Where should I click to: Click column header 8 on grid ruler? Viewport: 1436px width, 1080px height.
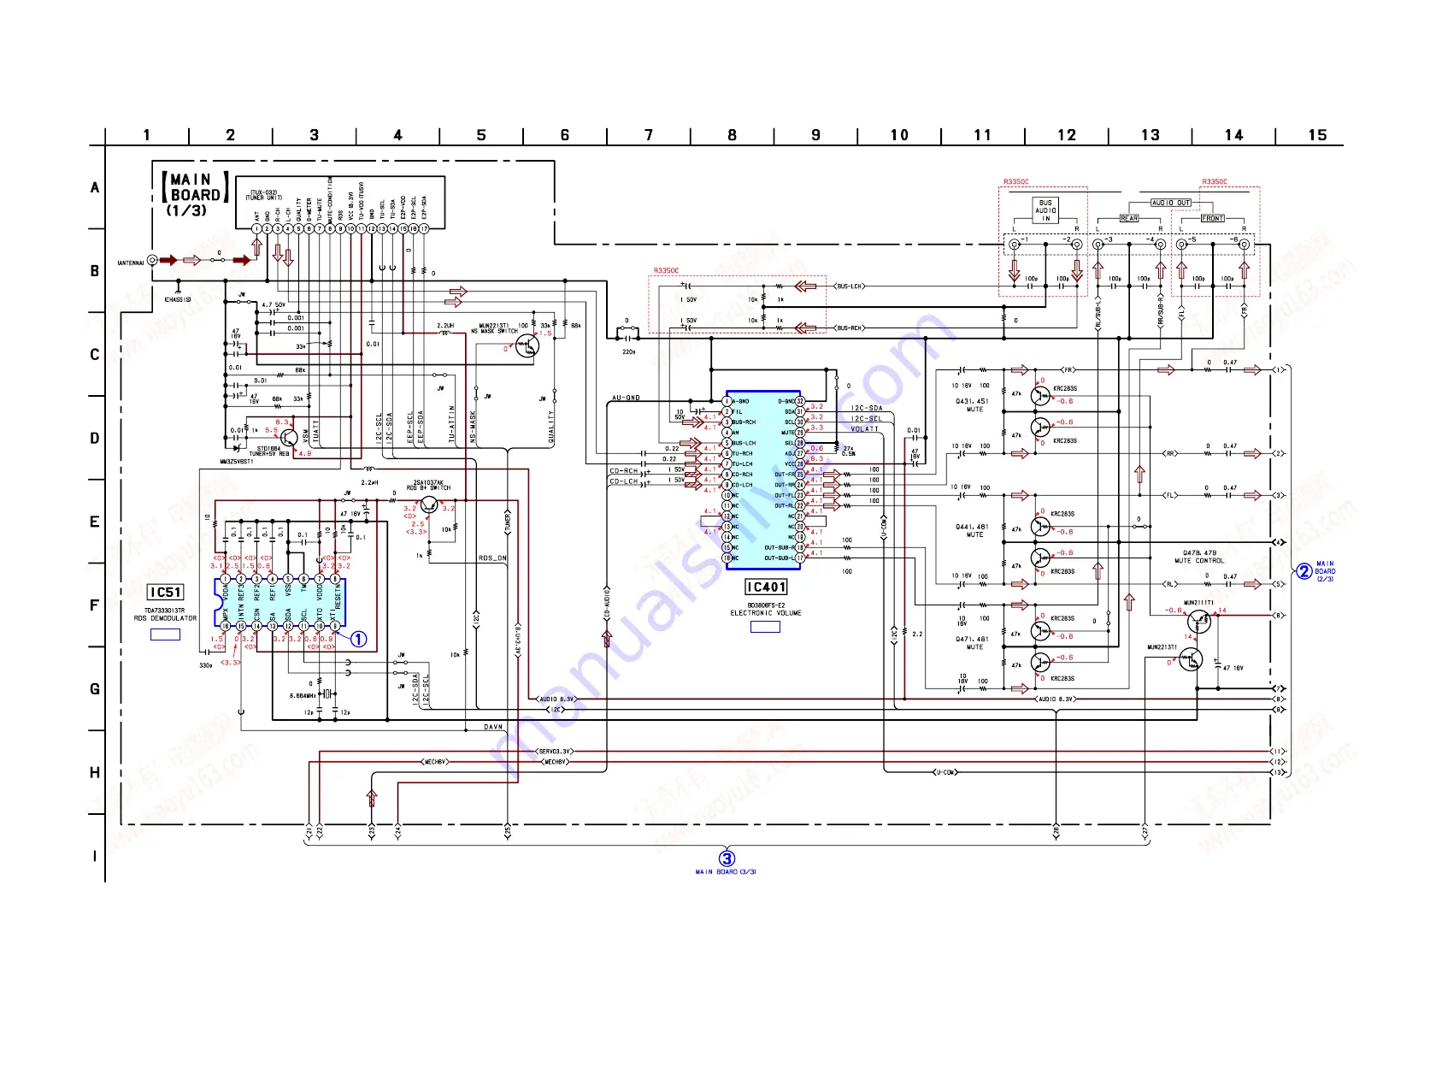point(733,135)
